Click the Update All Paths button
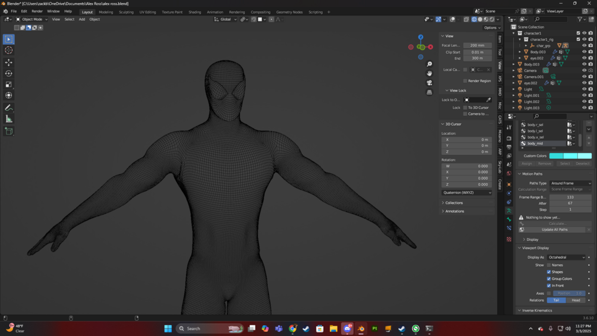Screen dimensions: 597x336 554,230
